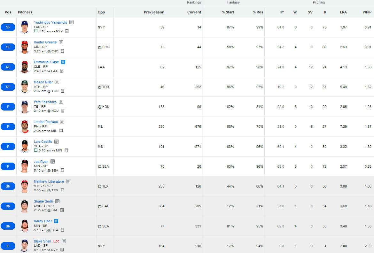Click Shane Smith's headshot photo

point(25,206)
